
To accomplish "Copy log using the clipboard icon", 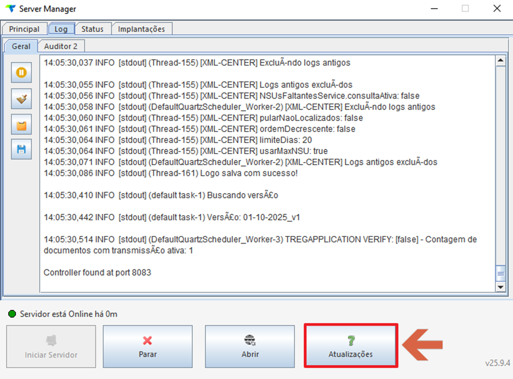I will [21, 124].
